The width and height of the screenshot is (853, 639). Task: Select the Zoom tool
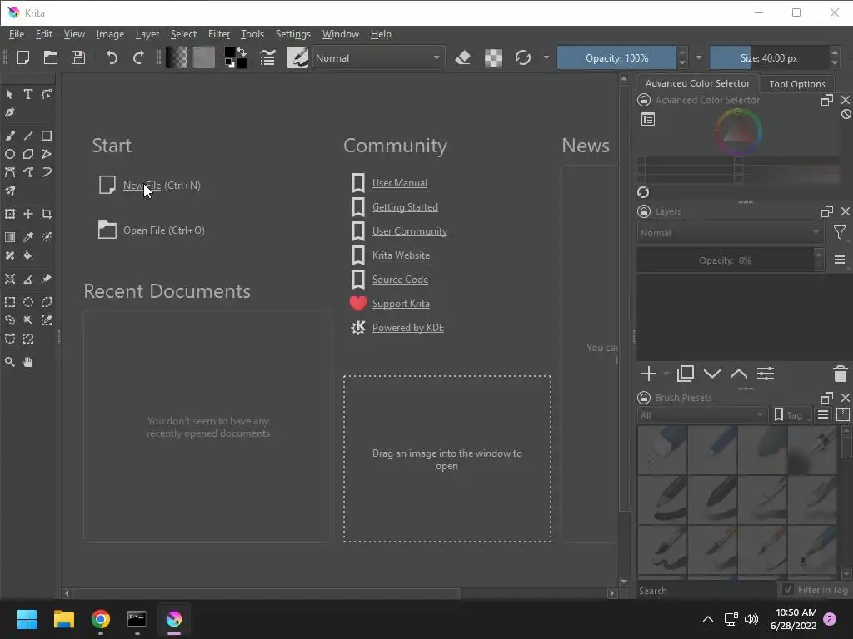10,362
